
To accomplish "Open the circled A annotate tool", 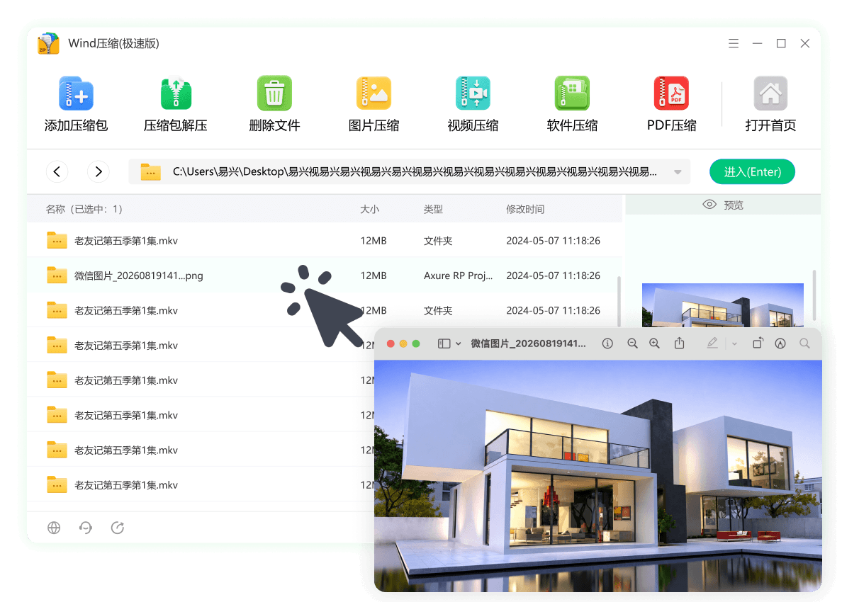I will [780, 343].
